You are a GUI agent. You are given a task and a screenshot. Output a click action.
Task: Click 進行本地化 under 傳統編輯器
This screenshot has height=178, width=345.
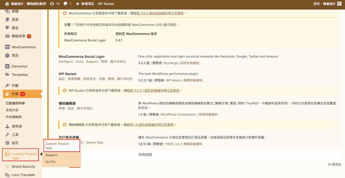[x=85, y=108]
